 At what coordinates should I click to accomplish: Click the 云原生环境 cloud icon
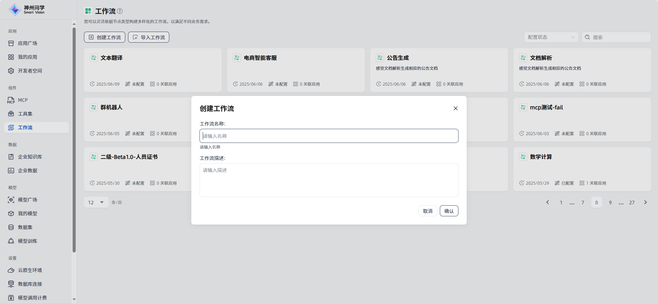click(11, 270)
